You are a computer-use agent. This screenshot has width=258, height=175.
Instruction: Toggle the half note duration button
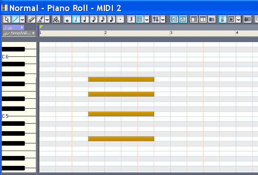76,19
